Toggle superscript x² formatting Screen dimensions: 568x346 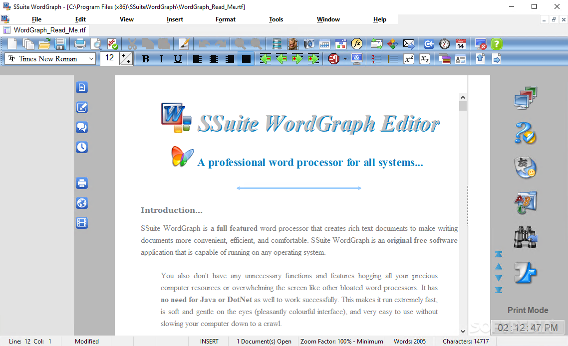coord(409,59)
